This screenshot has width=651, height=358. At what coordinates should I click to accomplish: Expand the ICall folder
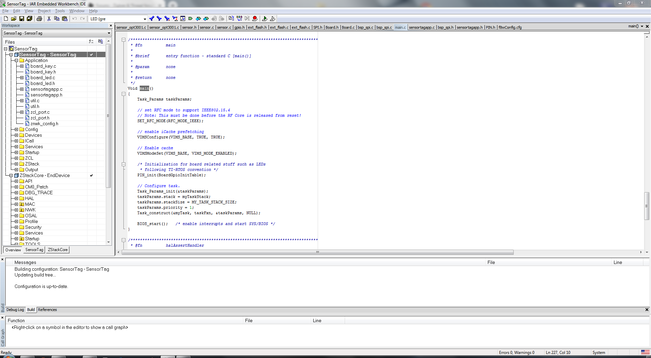[x=16, y=141]
